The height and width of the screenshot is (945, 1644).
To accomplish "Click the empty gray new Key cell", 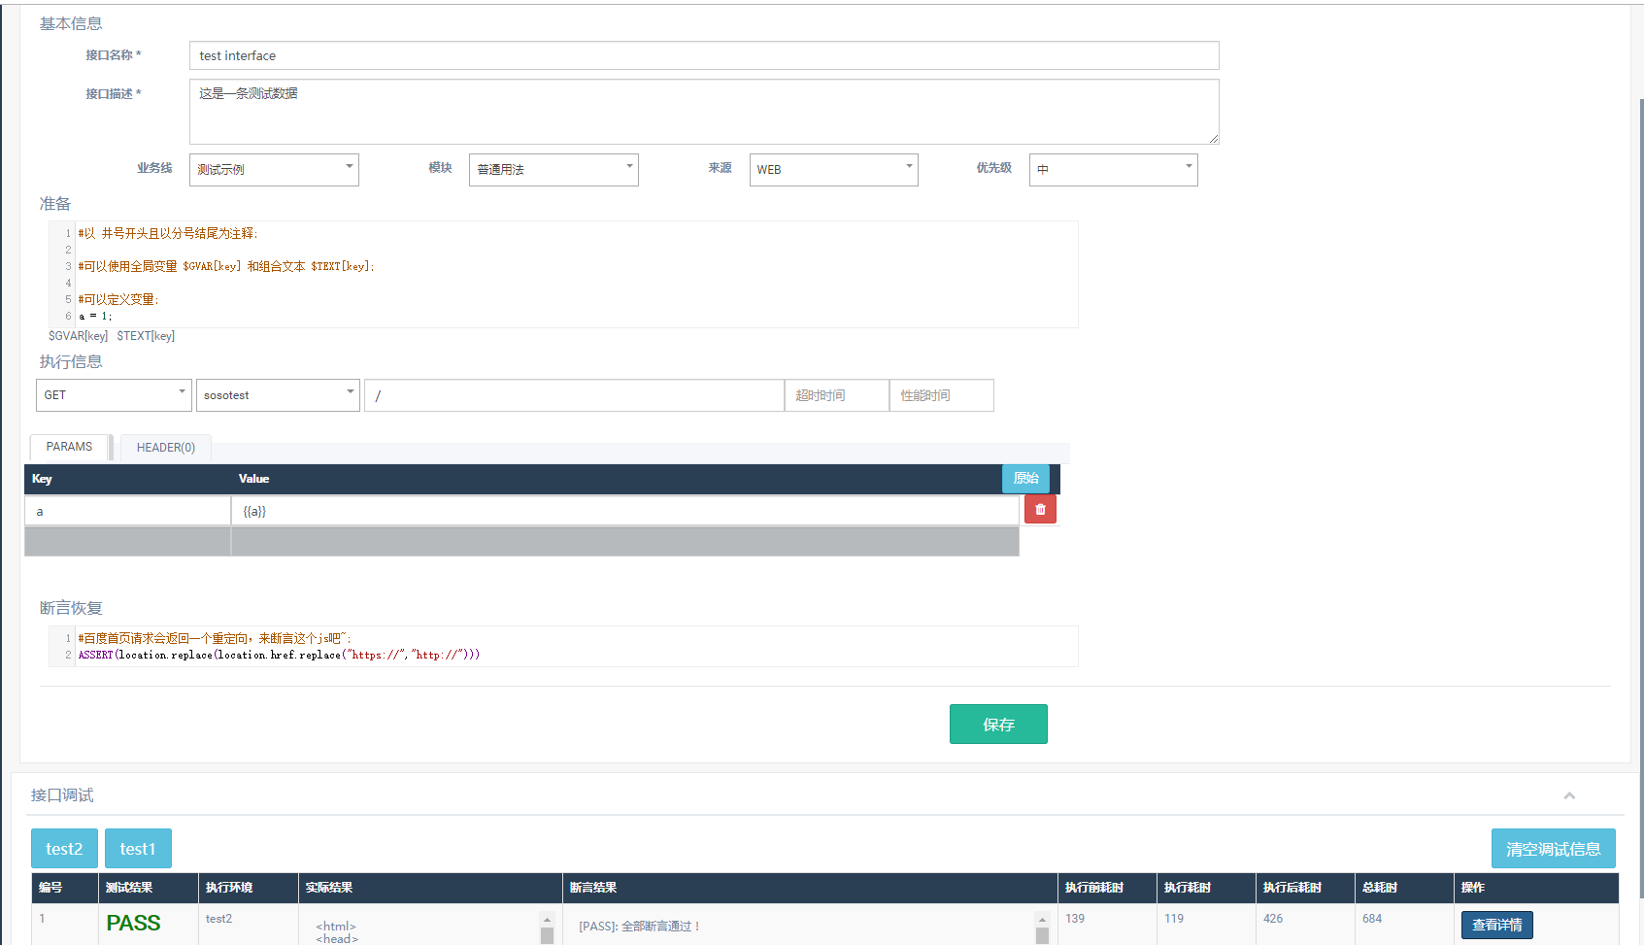I will click(127, 542).
